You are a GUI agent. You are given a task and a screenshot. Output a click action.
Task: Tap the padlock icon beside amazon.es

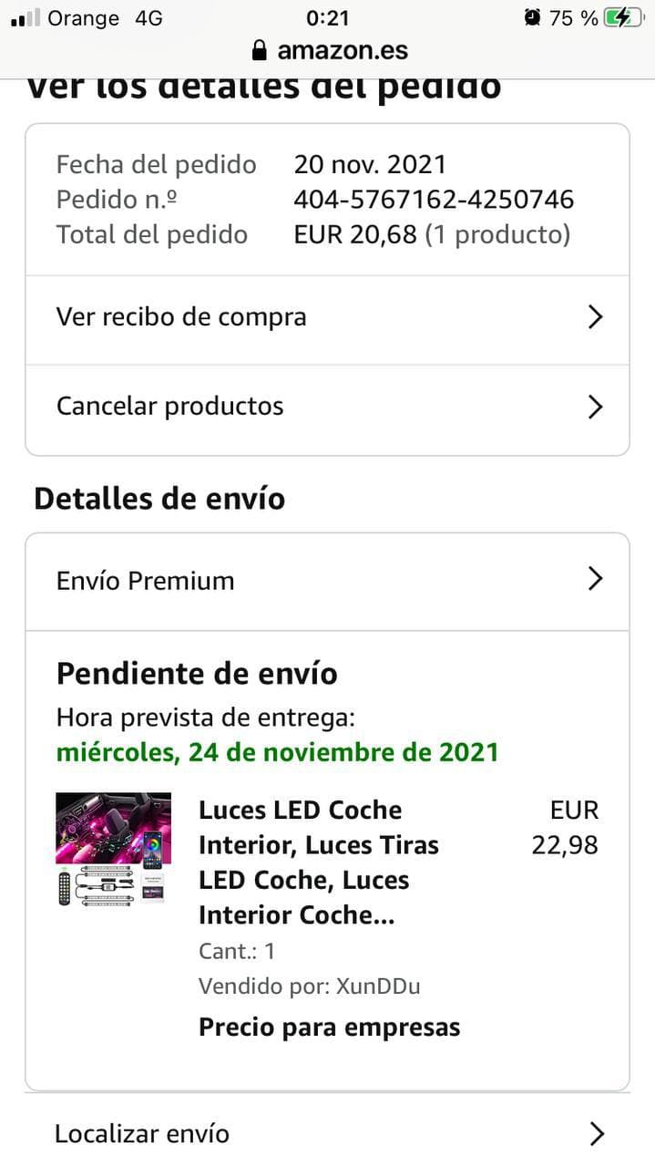[260, 50]
